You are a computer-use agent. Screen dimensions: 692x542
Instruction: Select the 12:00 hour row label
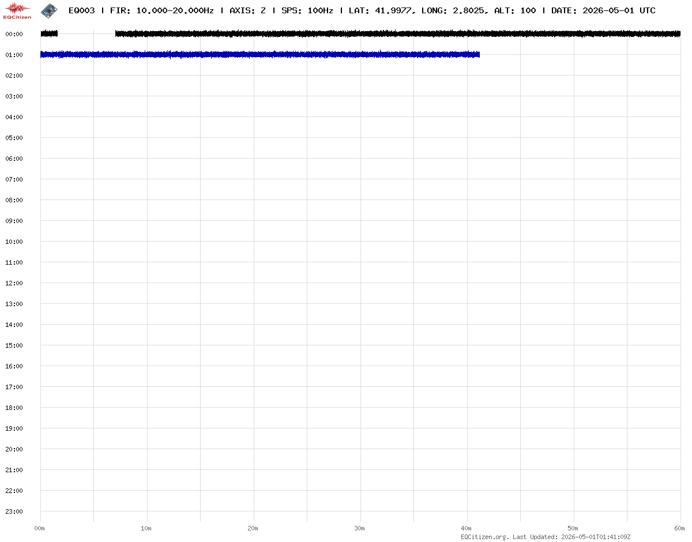point(14,283)
